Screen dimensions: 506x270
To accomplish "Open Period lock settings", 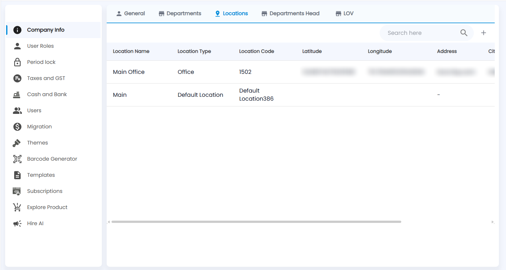I will pos(54,62).
